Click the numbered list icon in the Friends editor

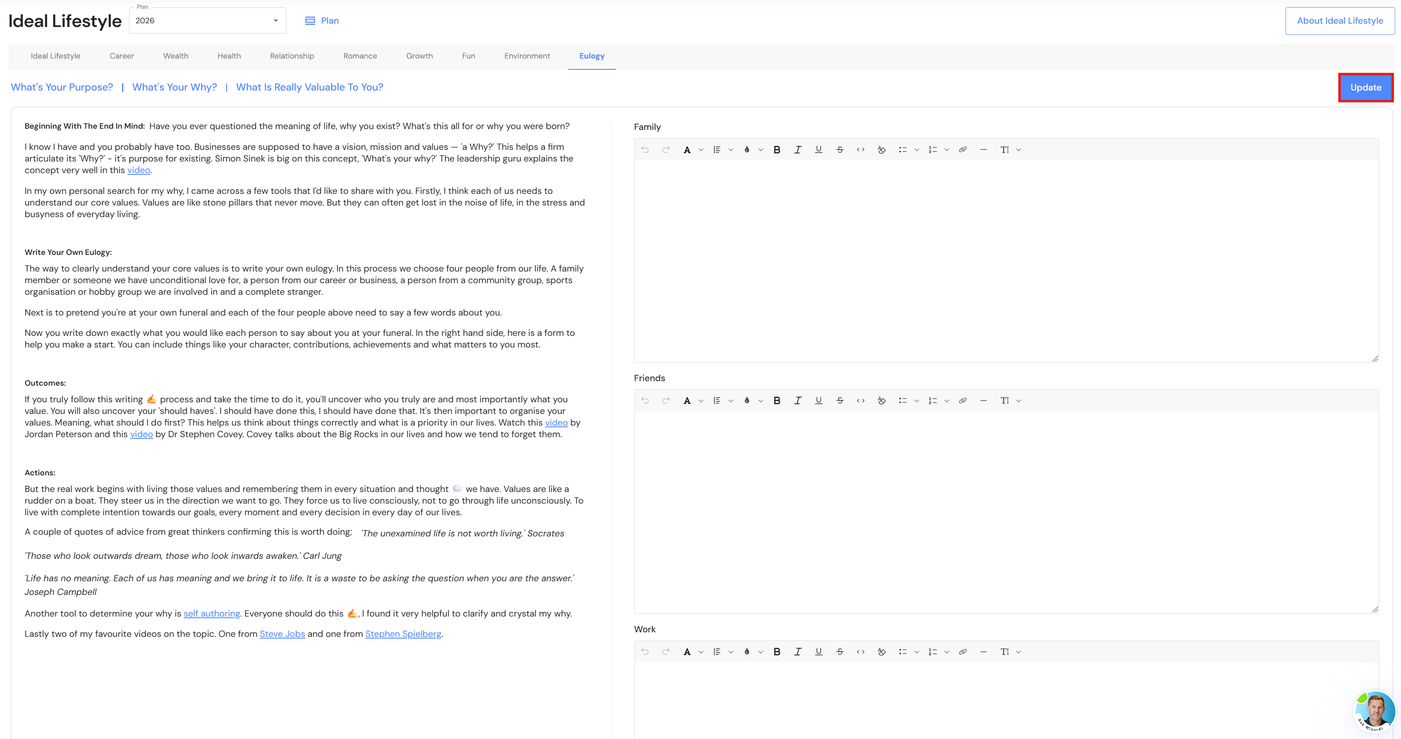pos(933,401)
